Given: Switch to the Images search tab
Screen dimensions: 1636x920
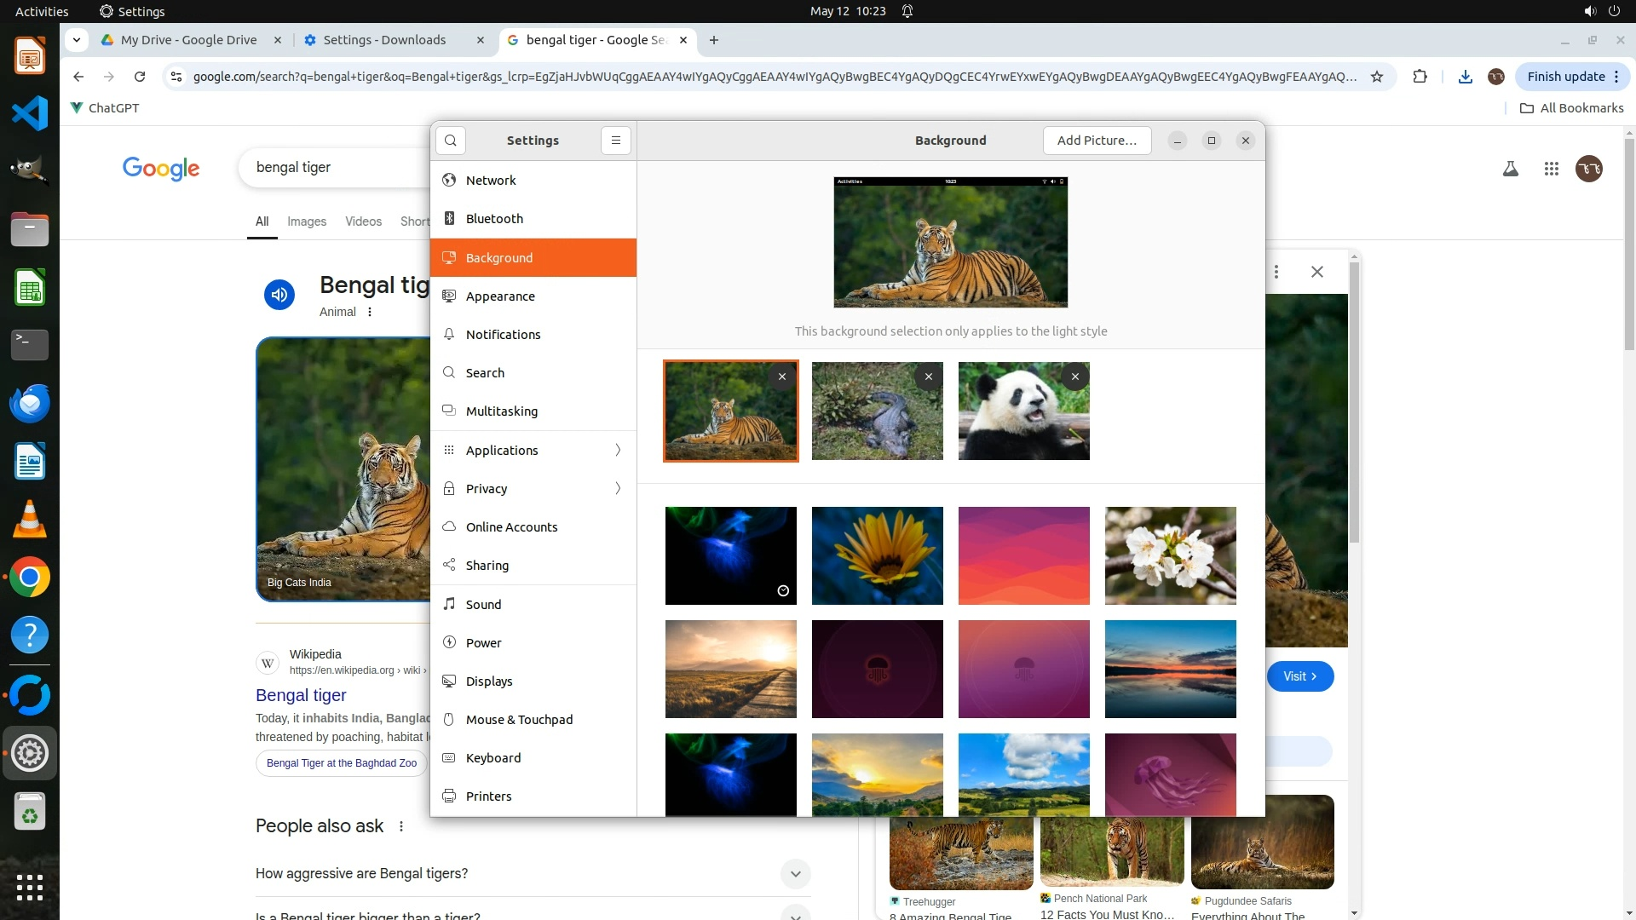Looking at the screenshot, I should tap(307, 221).
